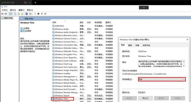Click the Back arrow in Services toolbar
The image size is (191, 102).
[2, 14]
